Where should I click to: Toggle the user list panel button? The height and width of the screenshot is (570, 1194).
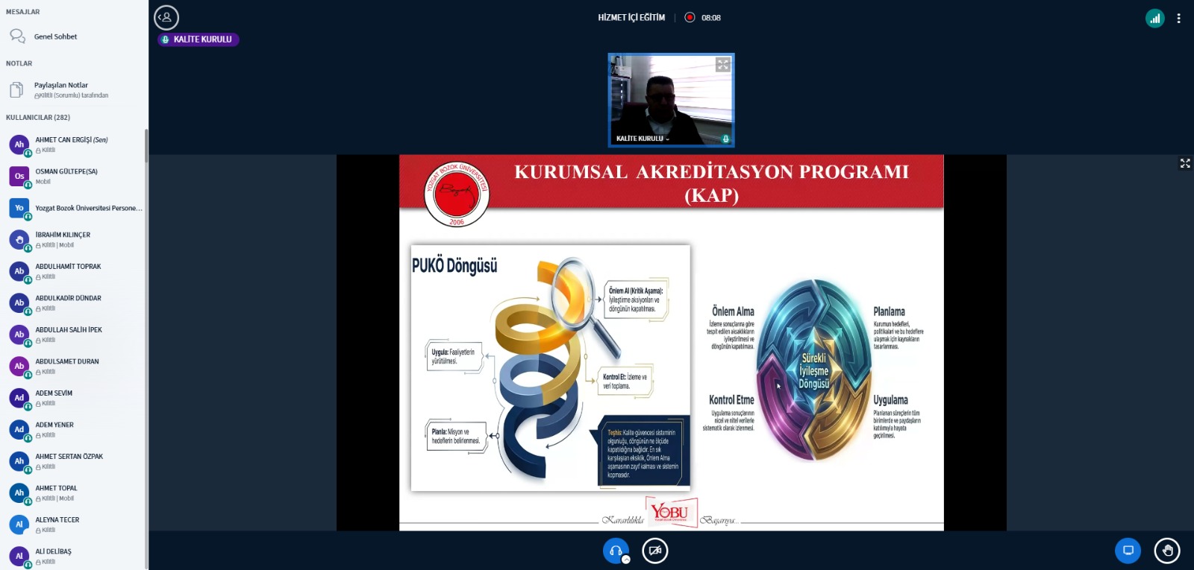(x=166, y=17)
